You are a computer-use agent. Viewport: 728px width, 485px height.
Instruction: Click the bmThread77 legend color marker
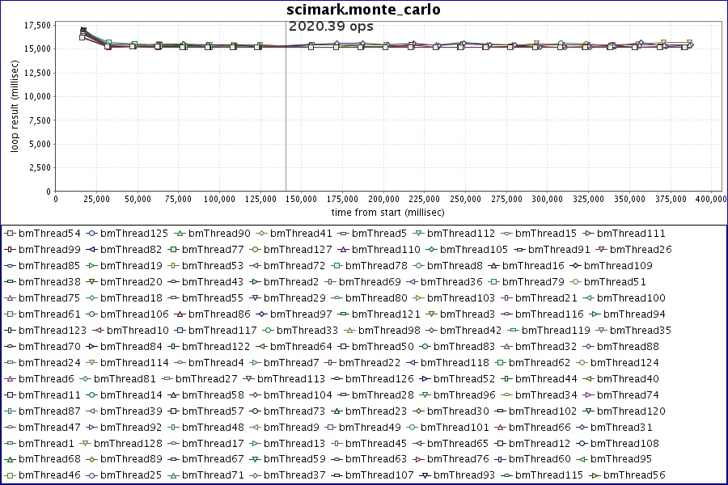point(174,250)
